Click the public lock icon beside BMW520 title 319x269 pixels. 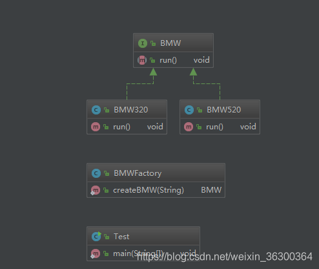coord(200,110)
